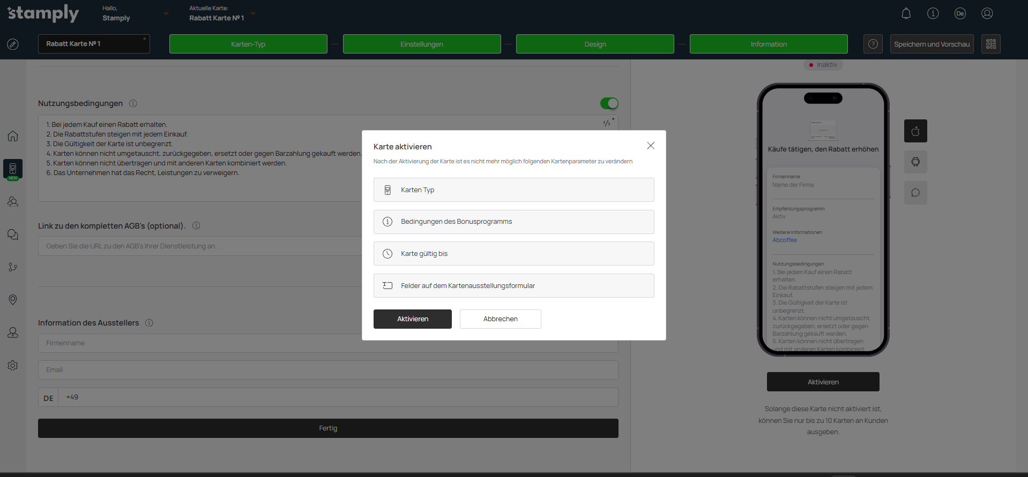The image size is (1028, 477).
Task: Open the QR code icon button
Action: 990,44
